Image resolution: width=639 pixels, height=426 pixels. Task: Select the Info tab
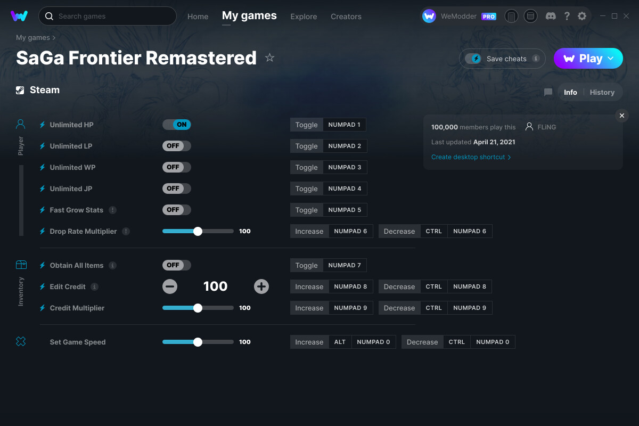570,92
